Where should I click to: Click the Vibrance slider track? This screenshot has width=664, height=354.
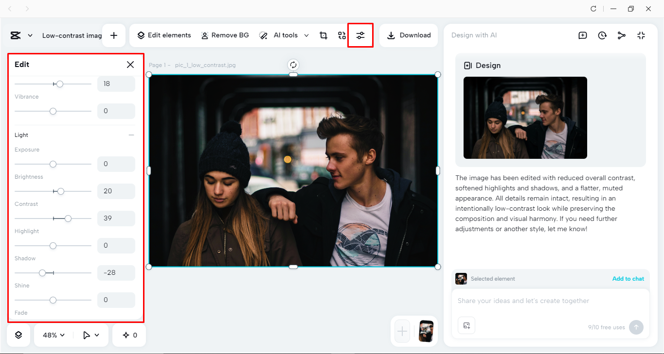(x=53, y=111)
